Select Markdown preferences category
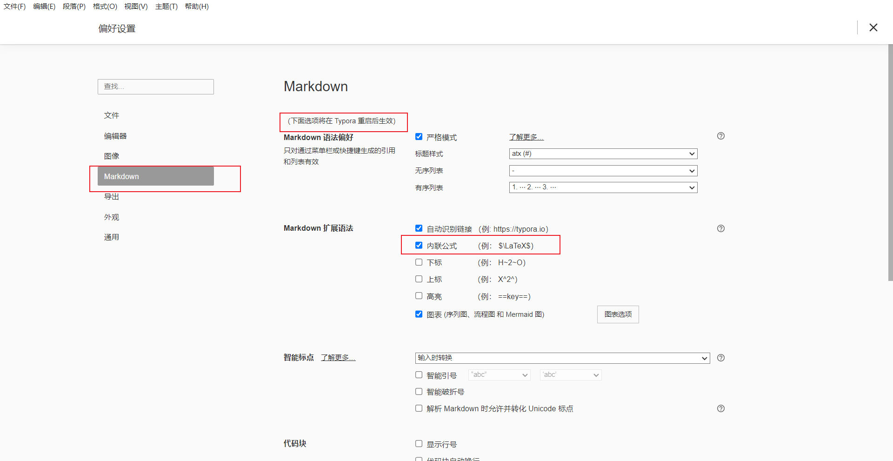The width and height of the screenshot is (893, 461). [156, 176]
